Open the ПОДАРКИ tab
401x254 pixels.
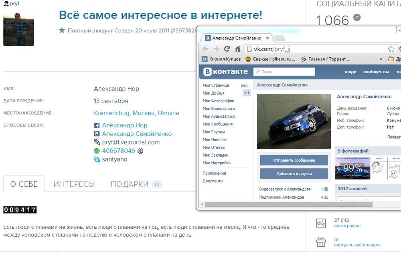pos(130,184)
